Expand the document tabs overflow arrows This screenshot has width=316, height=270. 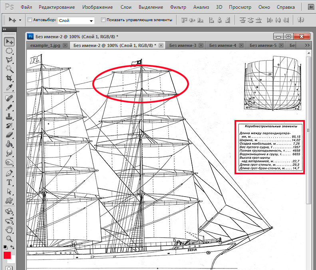pos(307,45)
